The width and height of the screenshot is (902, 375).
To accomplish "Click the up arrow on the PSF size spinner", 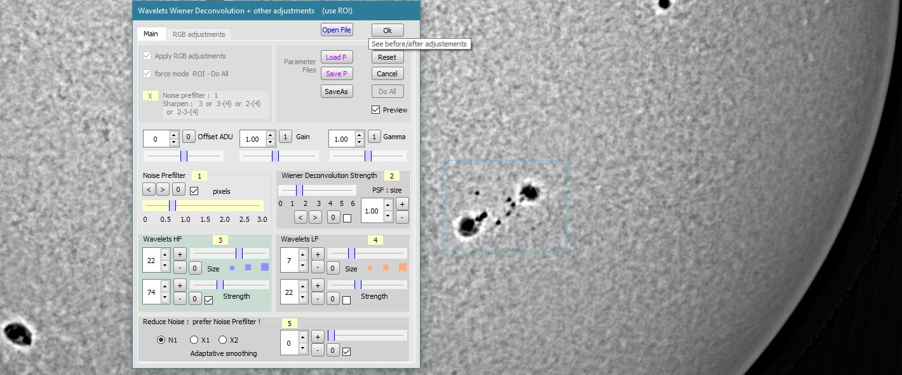I will (387, 205).
